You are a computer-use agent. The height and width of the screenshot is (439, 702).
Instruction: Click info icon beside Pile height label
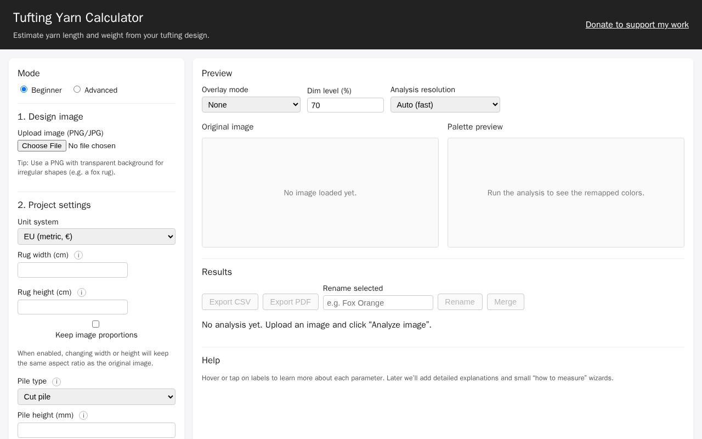pos(83,415)
